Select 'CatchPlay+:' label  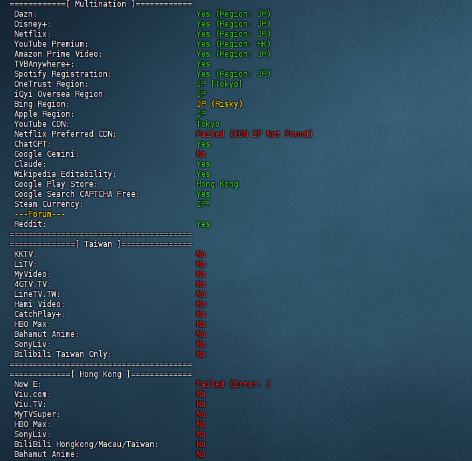click(39, 314)
